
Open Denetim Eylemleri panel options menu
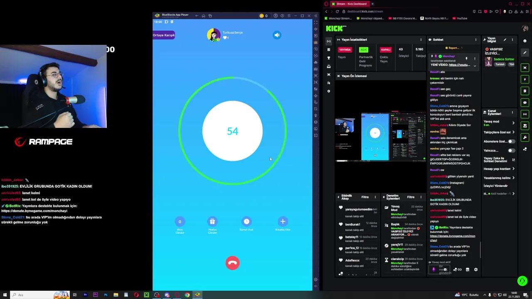(x=421, y=197)
